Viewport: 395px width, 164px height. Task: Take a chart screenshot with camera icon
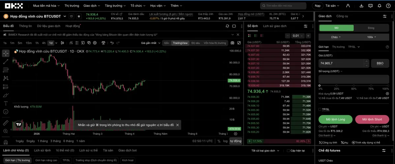(232, 43)
